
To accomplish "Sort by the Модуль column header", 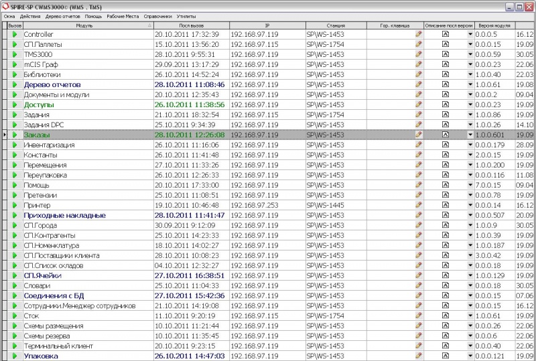I will [x=85, y=25].
